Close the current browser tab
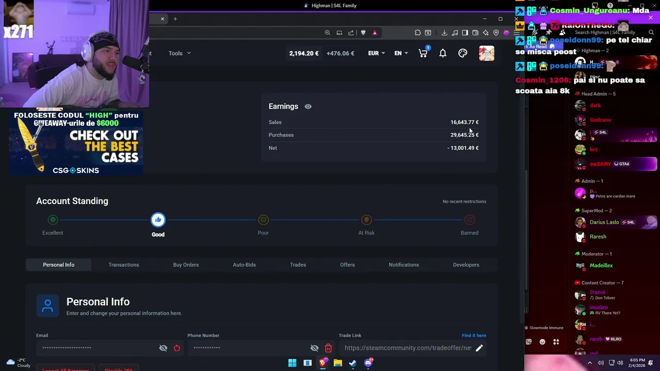 162,19
